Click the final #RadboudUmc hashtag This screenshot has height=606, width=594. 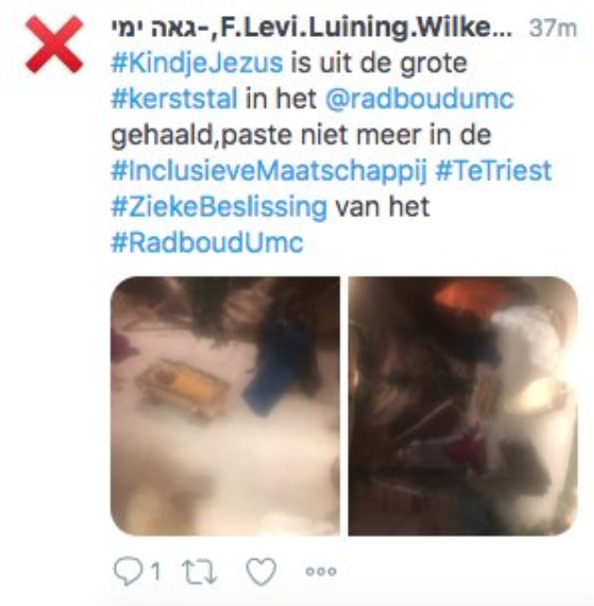tap(207, 244)
